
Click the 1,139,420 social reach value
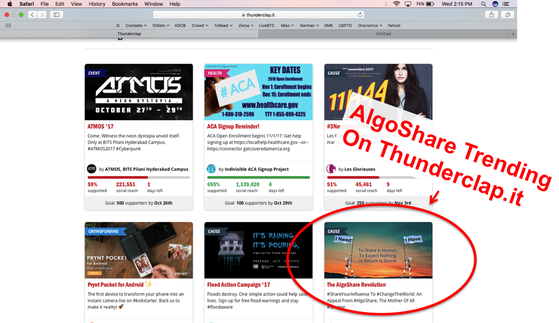(247, 185)
